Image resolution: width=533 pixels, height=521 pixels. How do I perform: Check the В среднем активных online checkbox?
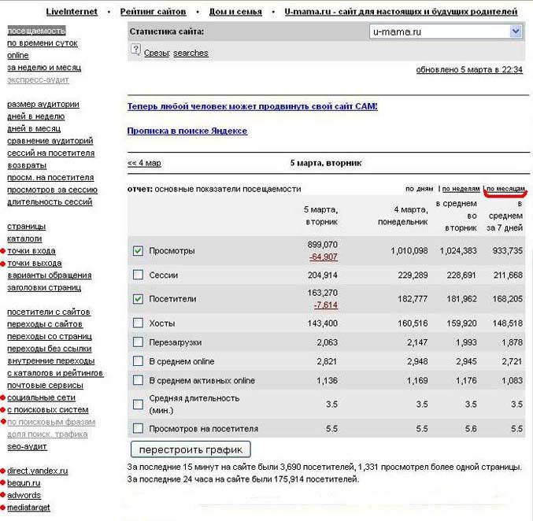[x=138, y=380]
